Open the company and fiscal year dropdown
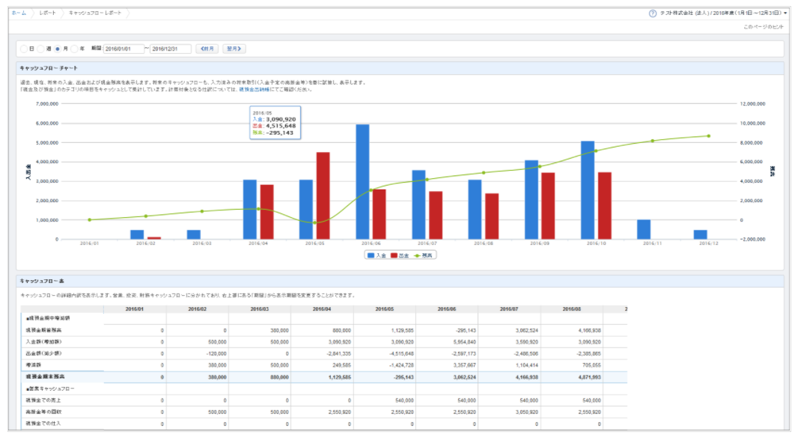Screen dimensions: 798x441 722,13
